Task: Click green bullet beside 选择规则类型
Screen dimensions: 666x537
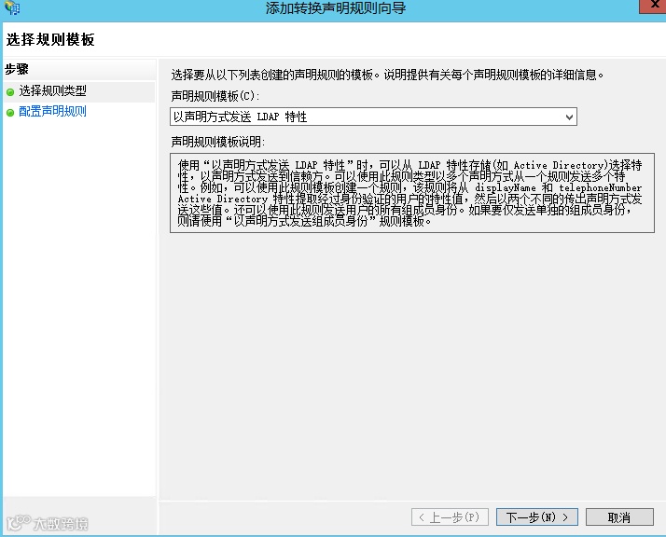Action: click(x=10, y=92)
